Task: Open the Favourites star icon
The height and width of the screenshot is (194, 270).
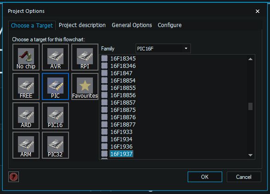Action: (85, 87)
